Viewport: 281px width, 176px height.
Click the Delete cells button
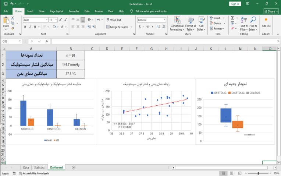(216, 23)
